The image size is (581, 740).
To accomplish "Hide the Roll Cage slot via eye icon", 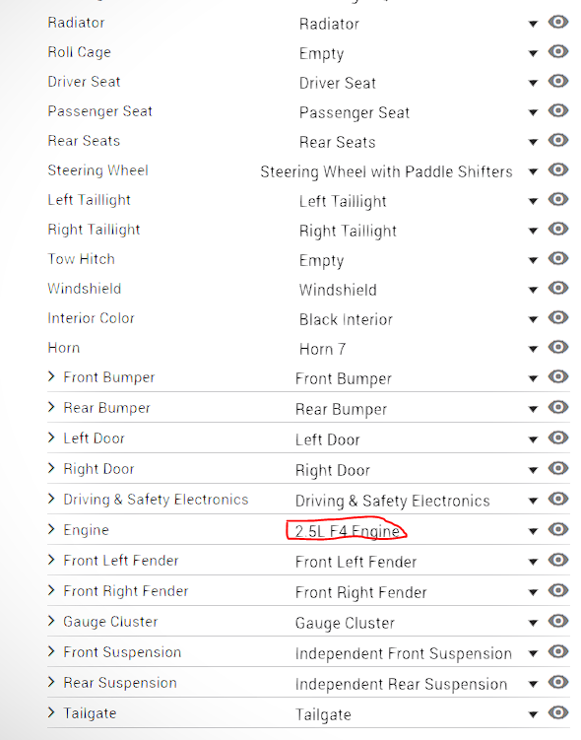I will (x=558, y=51).
